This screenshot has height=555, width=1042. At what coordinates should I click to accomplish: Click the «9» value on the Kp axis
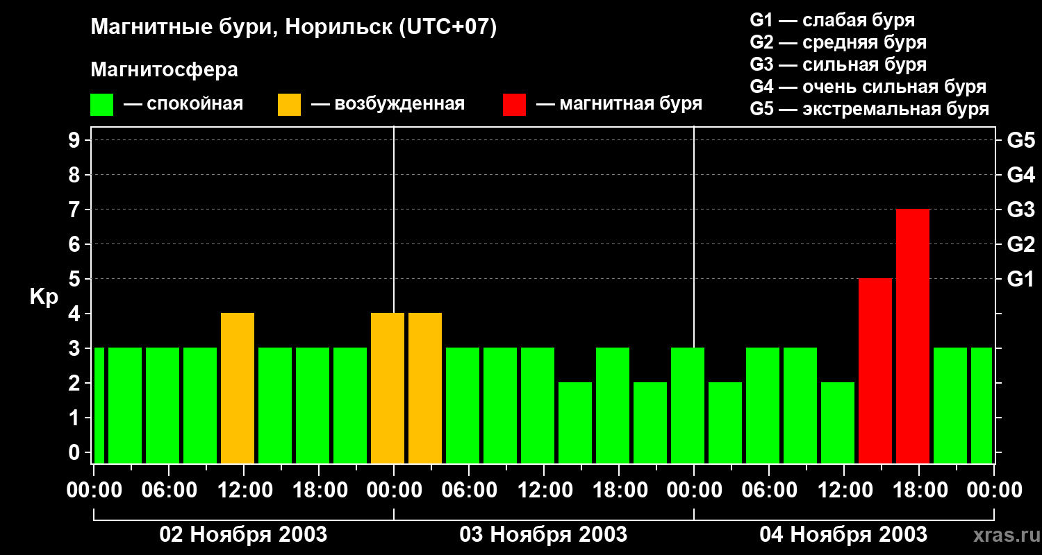coord(76,140)
